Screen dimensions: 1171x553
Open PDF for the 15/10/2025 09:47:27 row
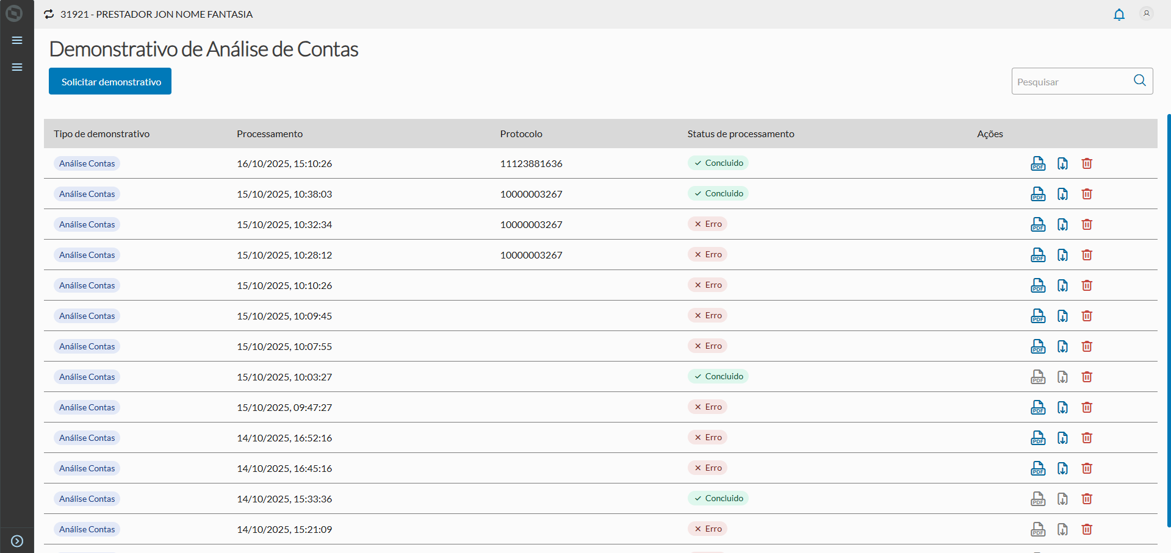coord(1037,407)
